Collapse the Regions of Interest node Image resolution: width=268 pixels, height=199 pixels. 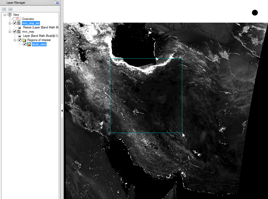[x=15, y=40]
